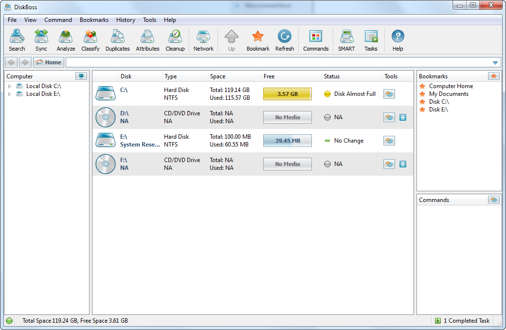Screen dimensions: 506x330
Task: Launch the Sync tool
Action: (41, 40)
